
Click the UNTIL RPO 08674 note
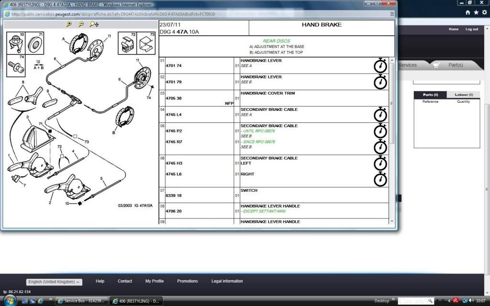pos(259,131)
